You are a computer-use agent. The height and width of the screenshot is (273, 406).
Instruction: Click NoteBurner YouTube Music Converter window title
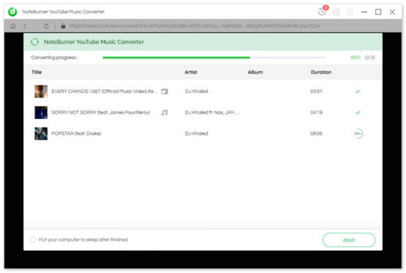63,12
